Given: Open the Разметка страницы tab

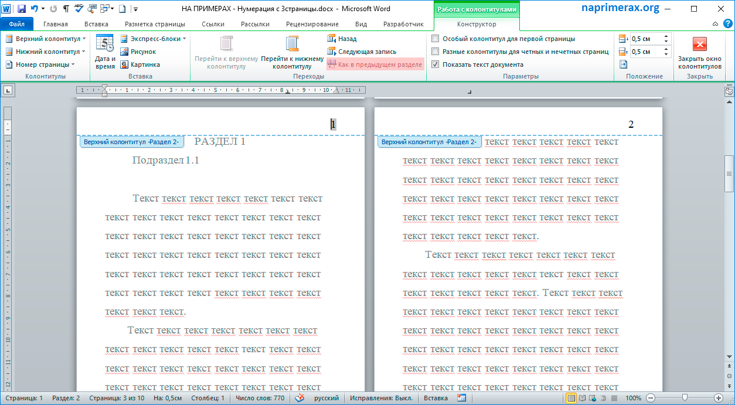Looking at the screenshot, I should tap(155, 24).
